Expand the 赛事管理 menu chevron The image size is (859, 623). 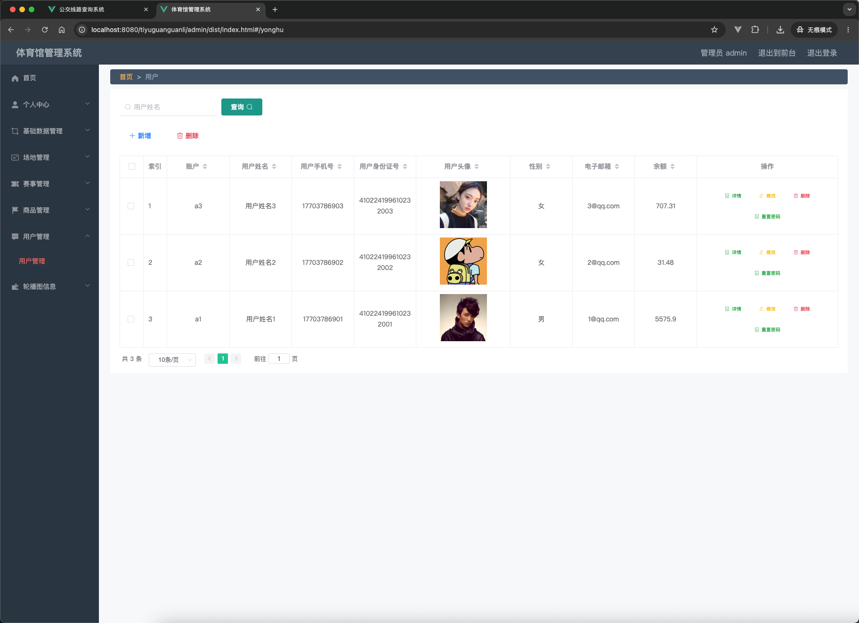pos(88,183)
